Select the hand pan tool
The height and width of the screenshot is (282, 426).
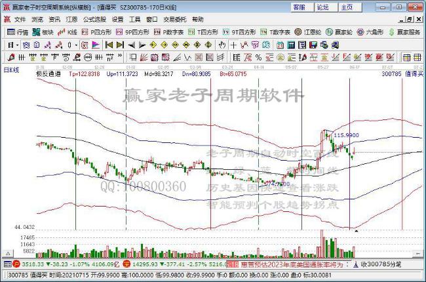pos(222,45)
